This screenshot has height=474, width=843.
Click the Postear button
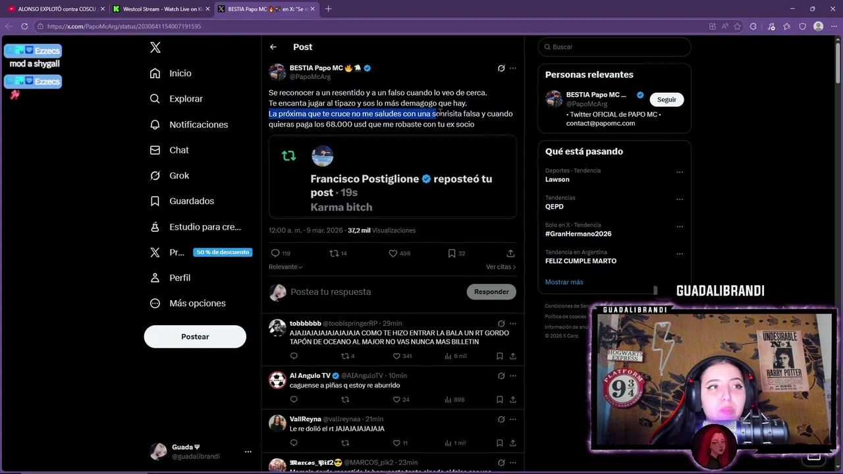(x=195, y=336)
